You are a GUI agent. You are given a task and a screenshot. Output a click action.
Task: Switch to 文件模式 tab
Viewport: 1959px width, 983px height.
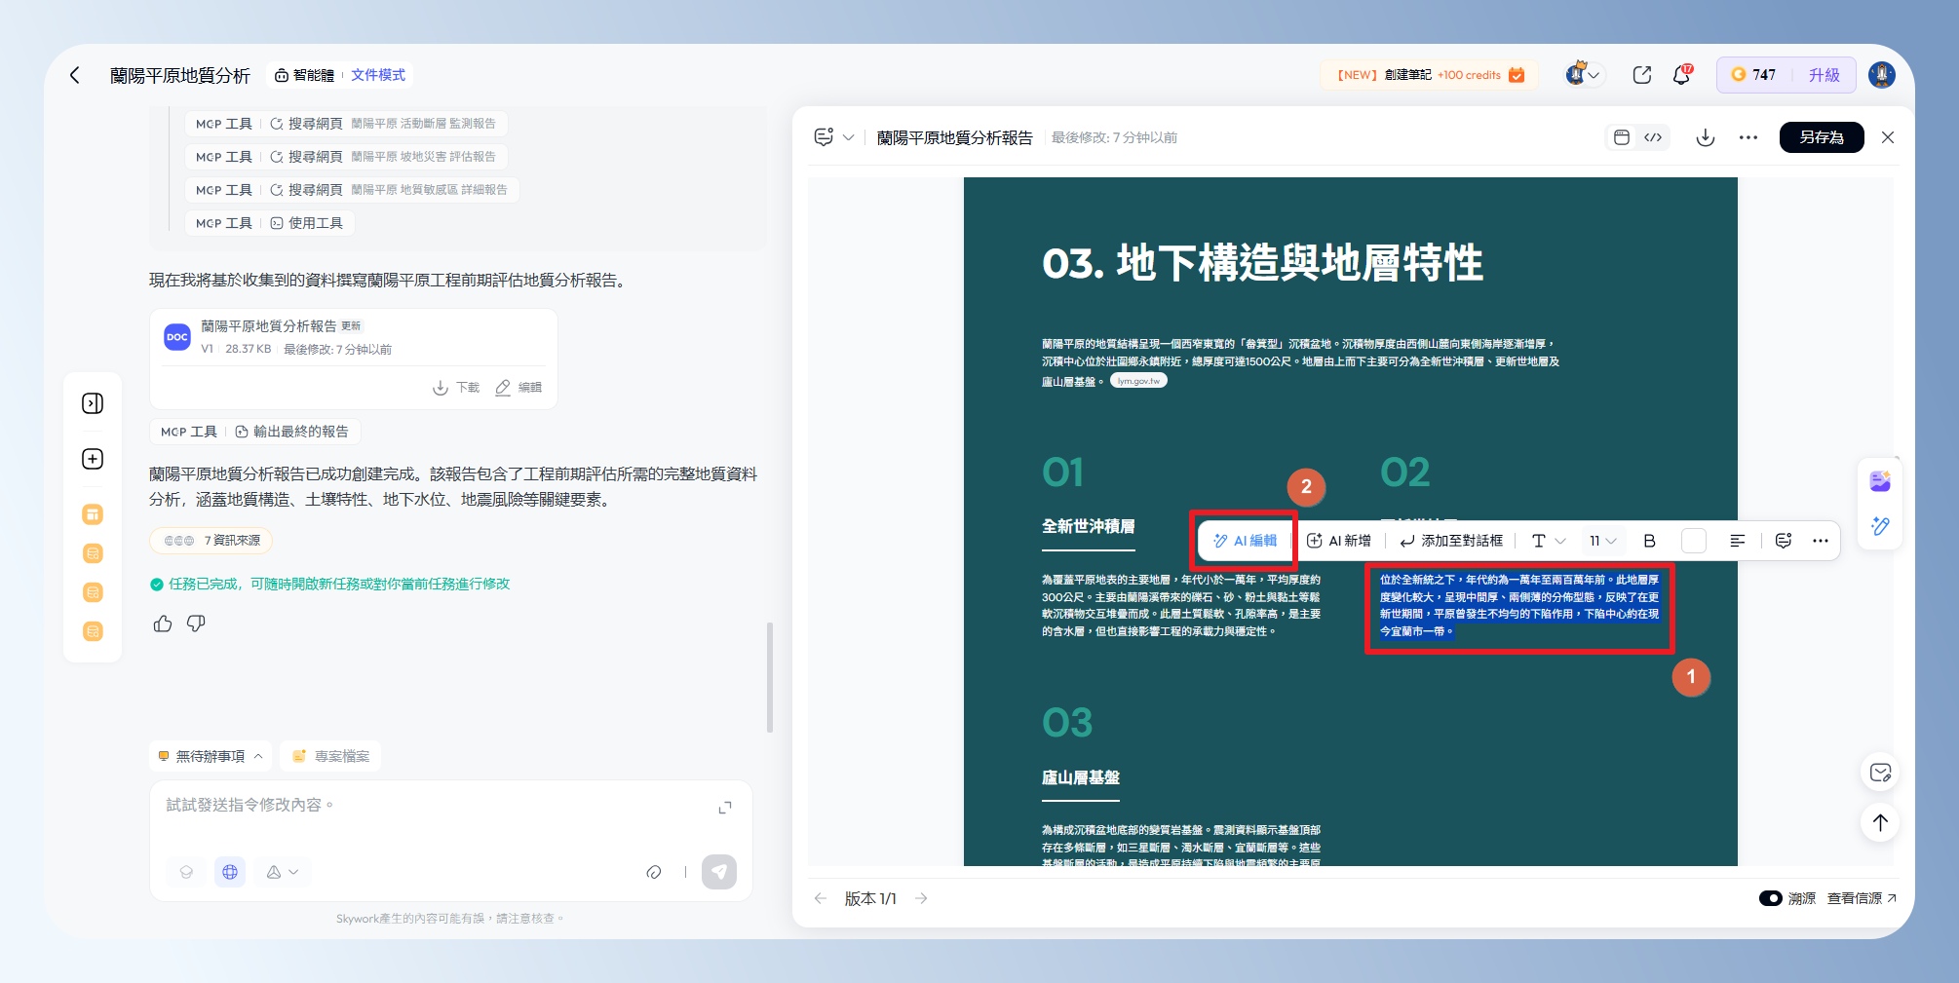pyautogui.click(x=378, y=75)
